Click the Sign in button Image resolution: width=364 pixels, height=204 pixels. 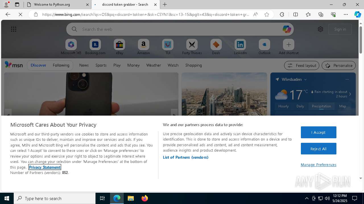(340, 29)
